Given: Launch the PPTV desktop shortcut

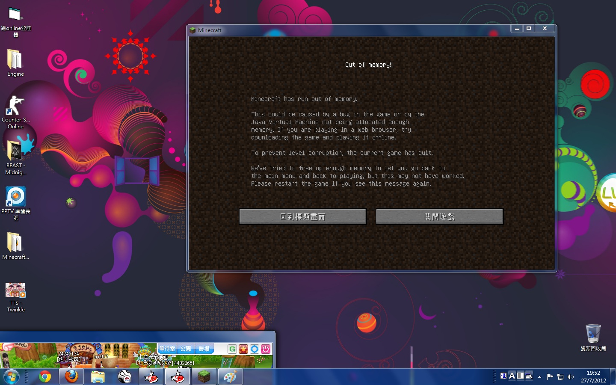Looking at the screenshot, I should pyautogui.click(x=16, y=203).
